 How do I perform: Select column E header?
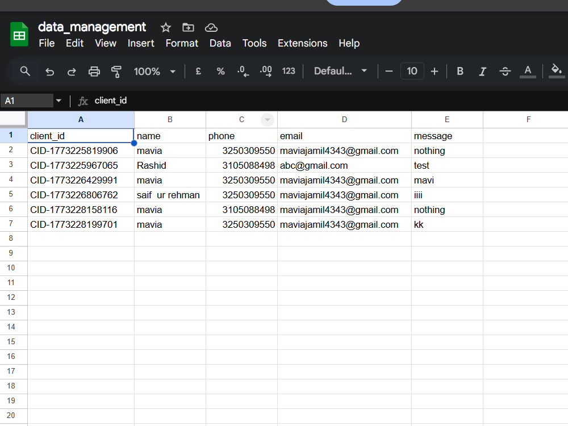[447, 119]
